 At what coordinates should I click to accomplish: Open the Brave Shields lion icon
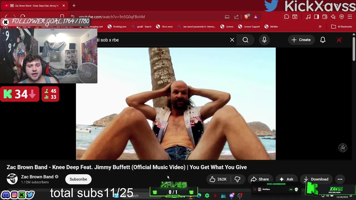[x=246, y=17]
